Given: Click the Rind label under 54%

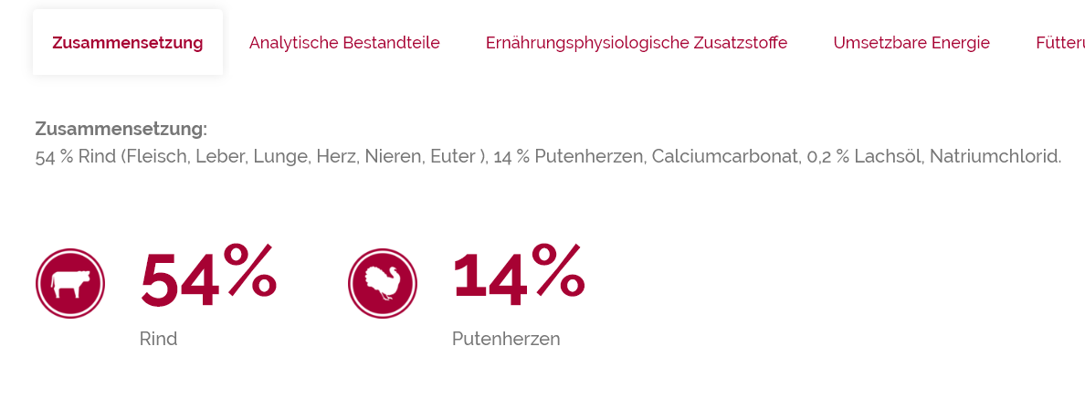Looking at the screenshot, I should [x=158, y=340].
